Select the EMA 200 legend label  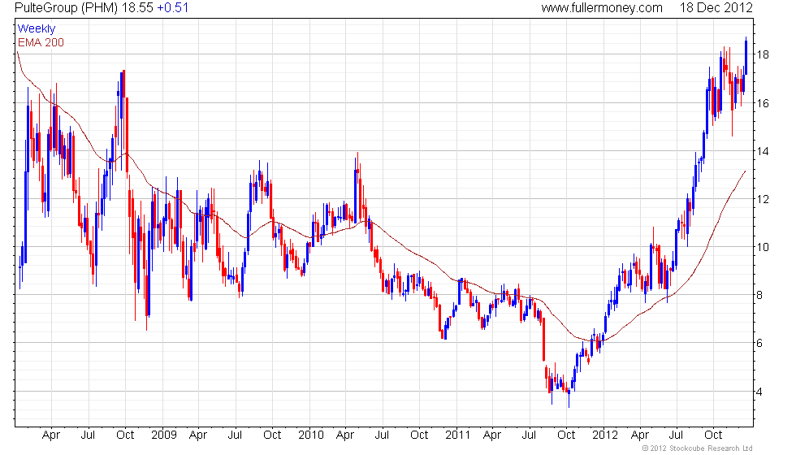coord(41,42)
